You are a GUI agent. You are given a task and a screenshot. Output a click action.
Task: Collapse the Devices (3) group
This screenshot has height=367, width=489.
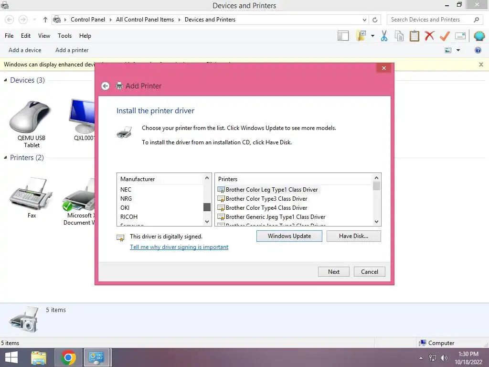tap(5, 80)
